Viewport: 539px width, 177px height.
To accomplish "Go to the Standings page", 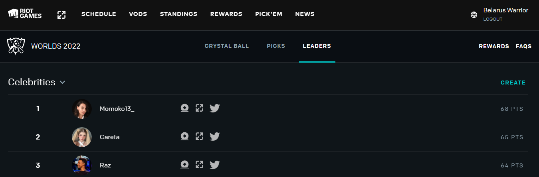I will [178, 14].
